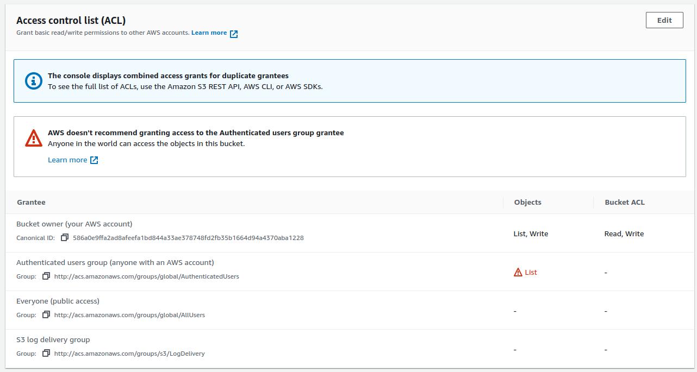
Task: Click external link icon in warning box
Action: pos(94,160)
